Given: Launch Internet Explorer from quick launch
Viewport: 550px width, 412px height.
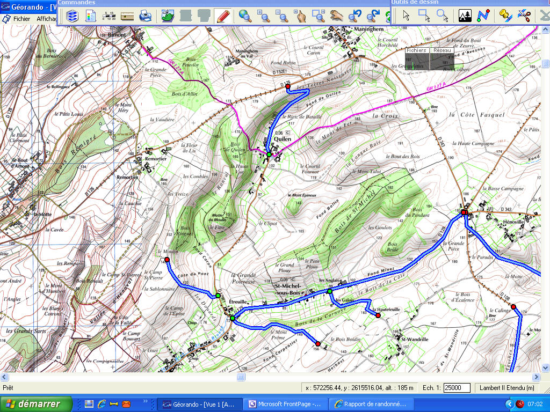Looking at the screenshot, I should [102, 404].
